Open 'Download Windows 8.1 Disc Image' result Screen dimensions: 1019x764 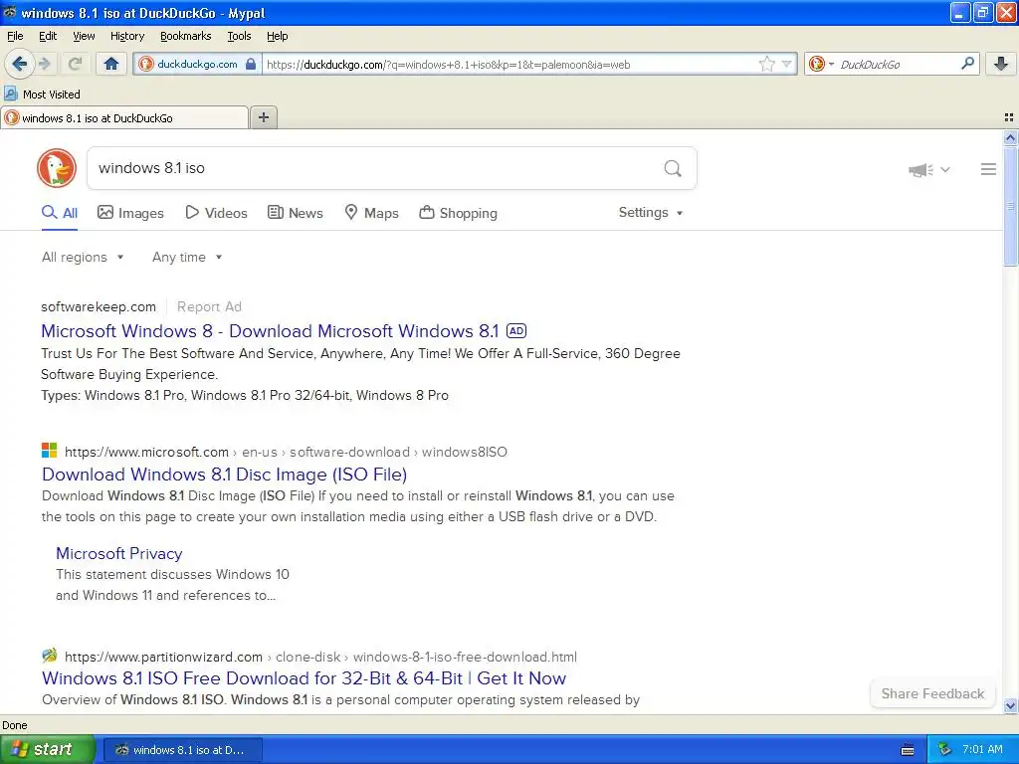point(224,475)
